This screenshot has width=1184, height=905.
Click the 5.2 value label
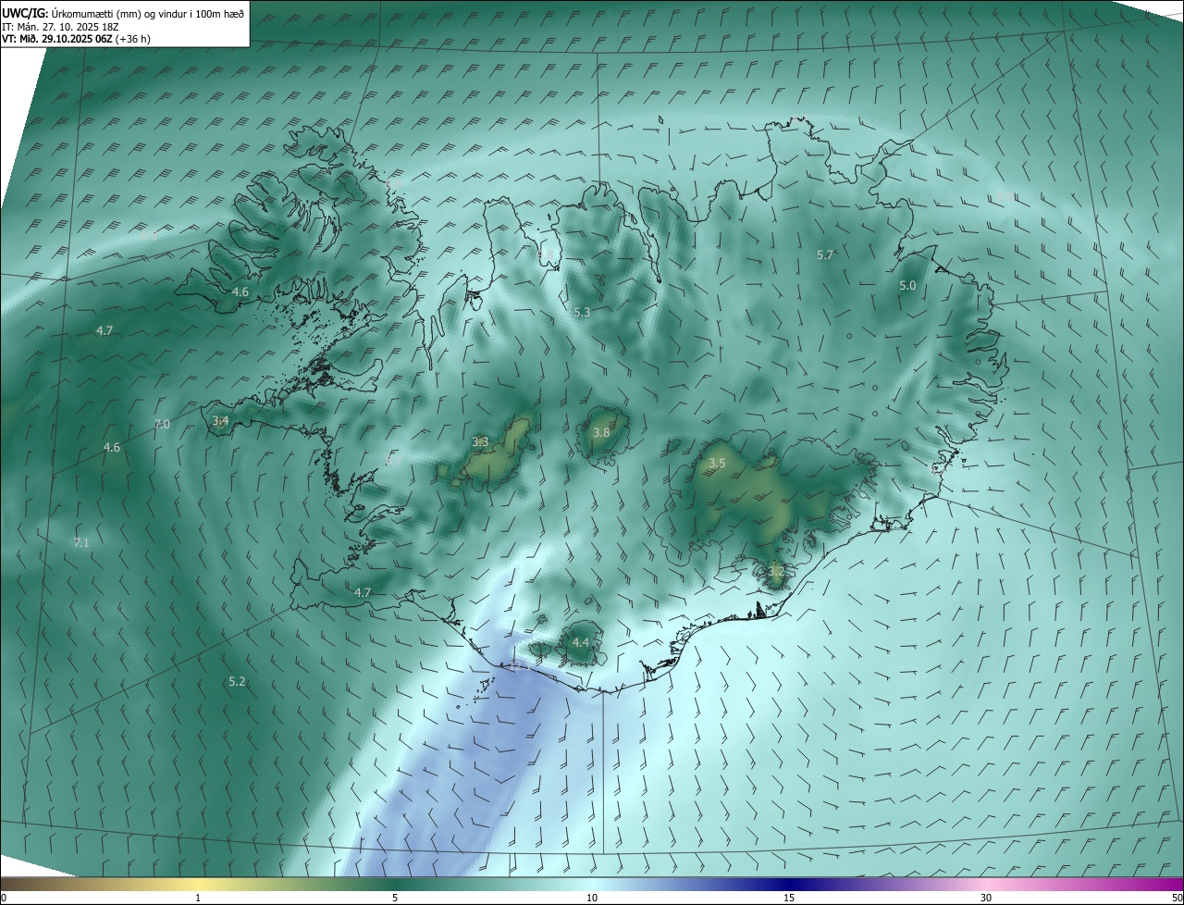point(237,682)
